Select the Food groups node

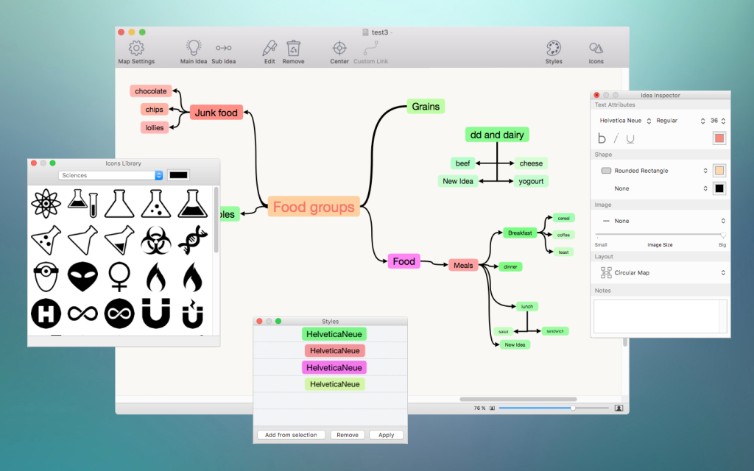(314, 207)
